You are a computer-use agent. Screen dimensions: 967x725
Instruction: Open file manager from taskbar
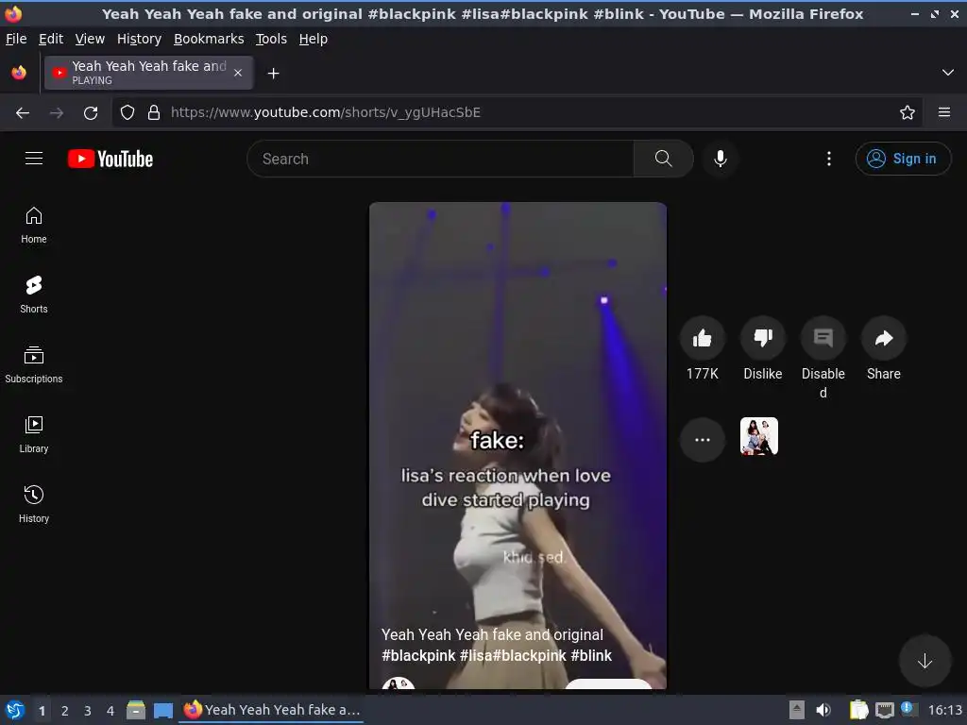click(x=136, y=710)
